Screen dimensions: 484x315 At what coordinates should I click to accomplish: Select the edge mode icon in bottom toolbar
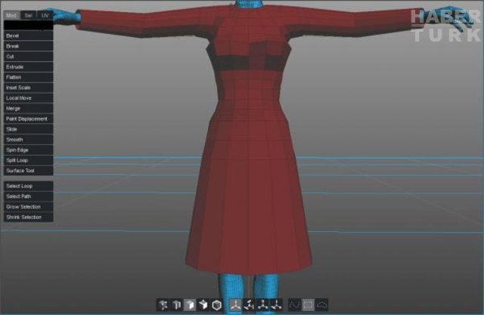point(175,304)
